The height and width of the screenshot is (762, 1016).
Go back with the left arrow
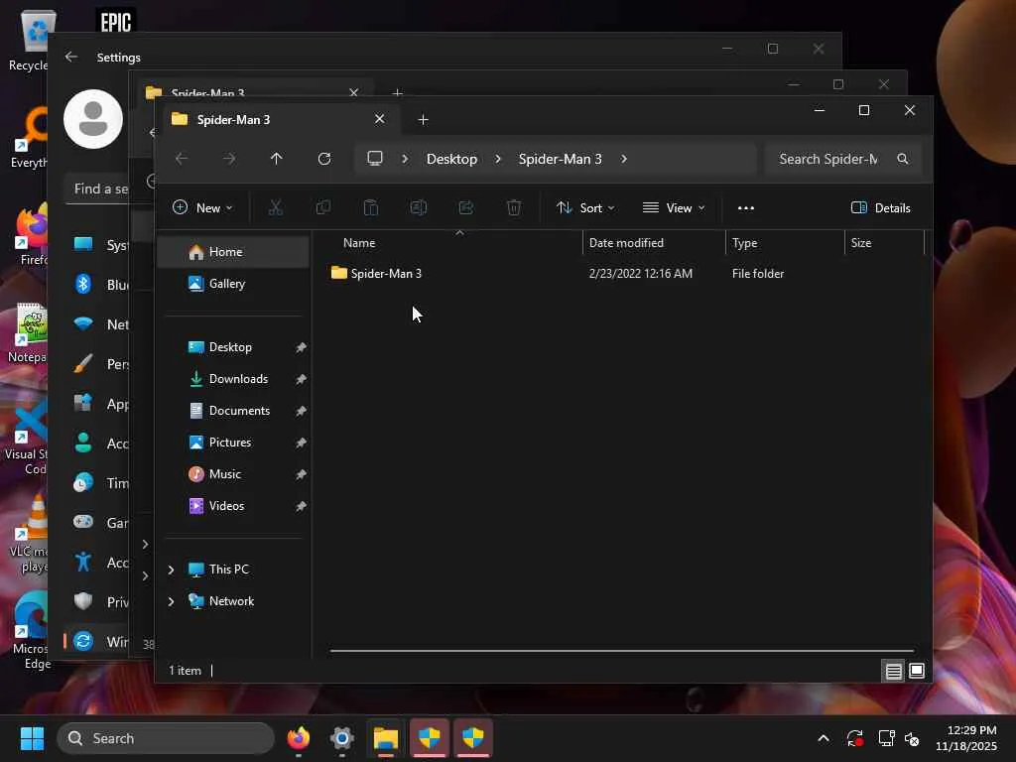(182, 159)
